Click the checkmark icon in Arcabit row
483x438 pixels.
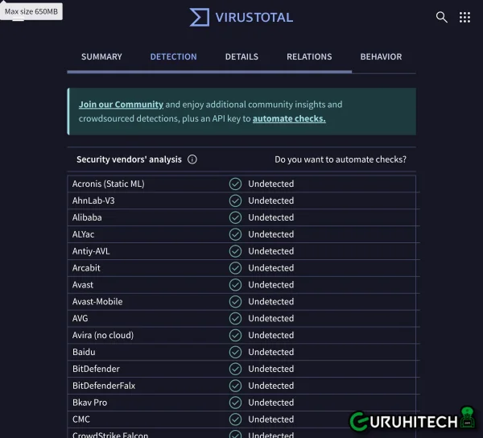235,268
